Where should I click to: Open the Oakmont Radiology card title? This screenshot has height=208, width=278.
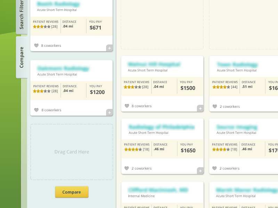[63, 68]
